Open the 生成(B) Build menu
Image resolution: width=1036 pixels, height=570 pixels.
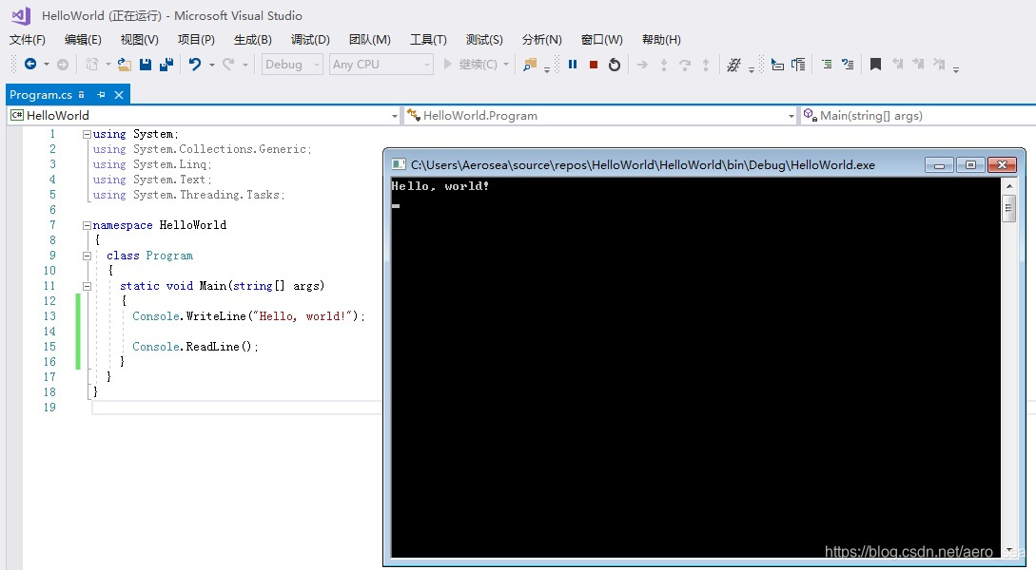[252, 40]
